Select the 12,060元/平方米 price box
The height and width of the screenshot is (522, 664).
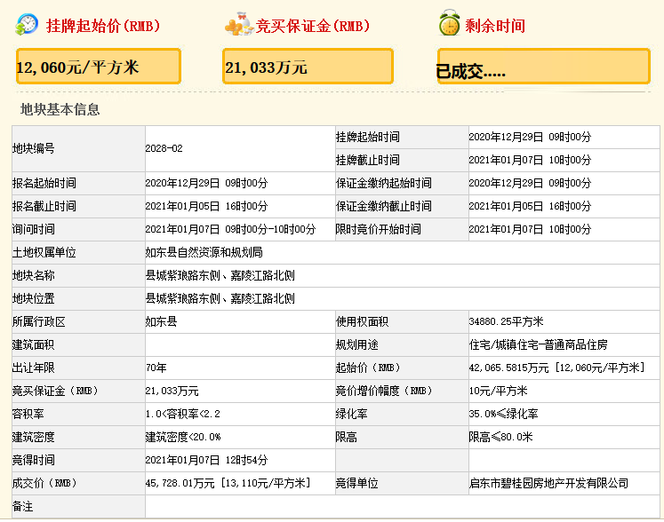coord(98,67)
